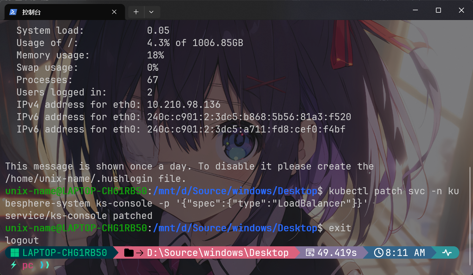
Task: Click the "/home/unix-name/.hushlogin file." text
Action: pyautogui.click(x=96, y=179)
